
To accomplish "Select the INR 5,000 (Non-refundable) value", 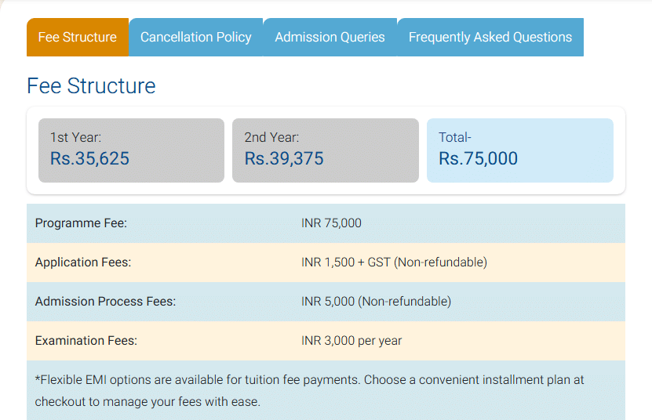I will click(x=376, y=302).
